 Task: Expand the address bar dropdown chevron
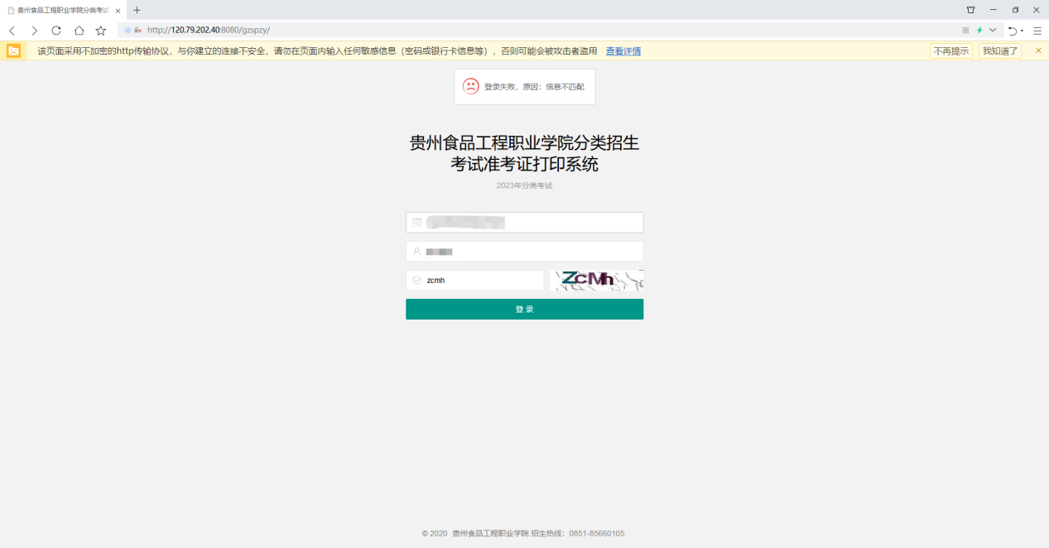(x=993, y=30)
